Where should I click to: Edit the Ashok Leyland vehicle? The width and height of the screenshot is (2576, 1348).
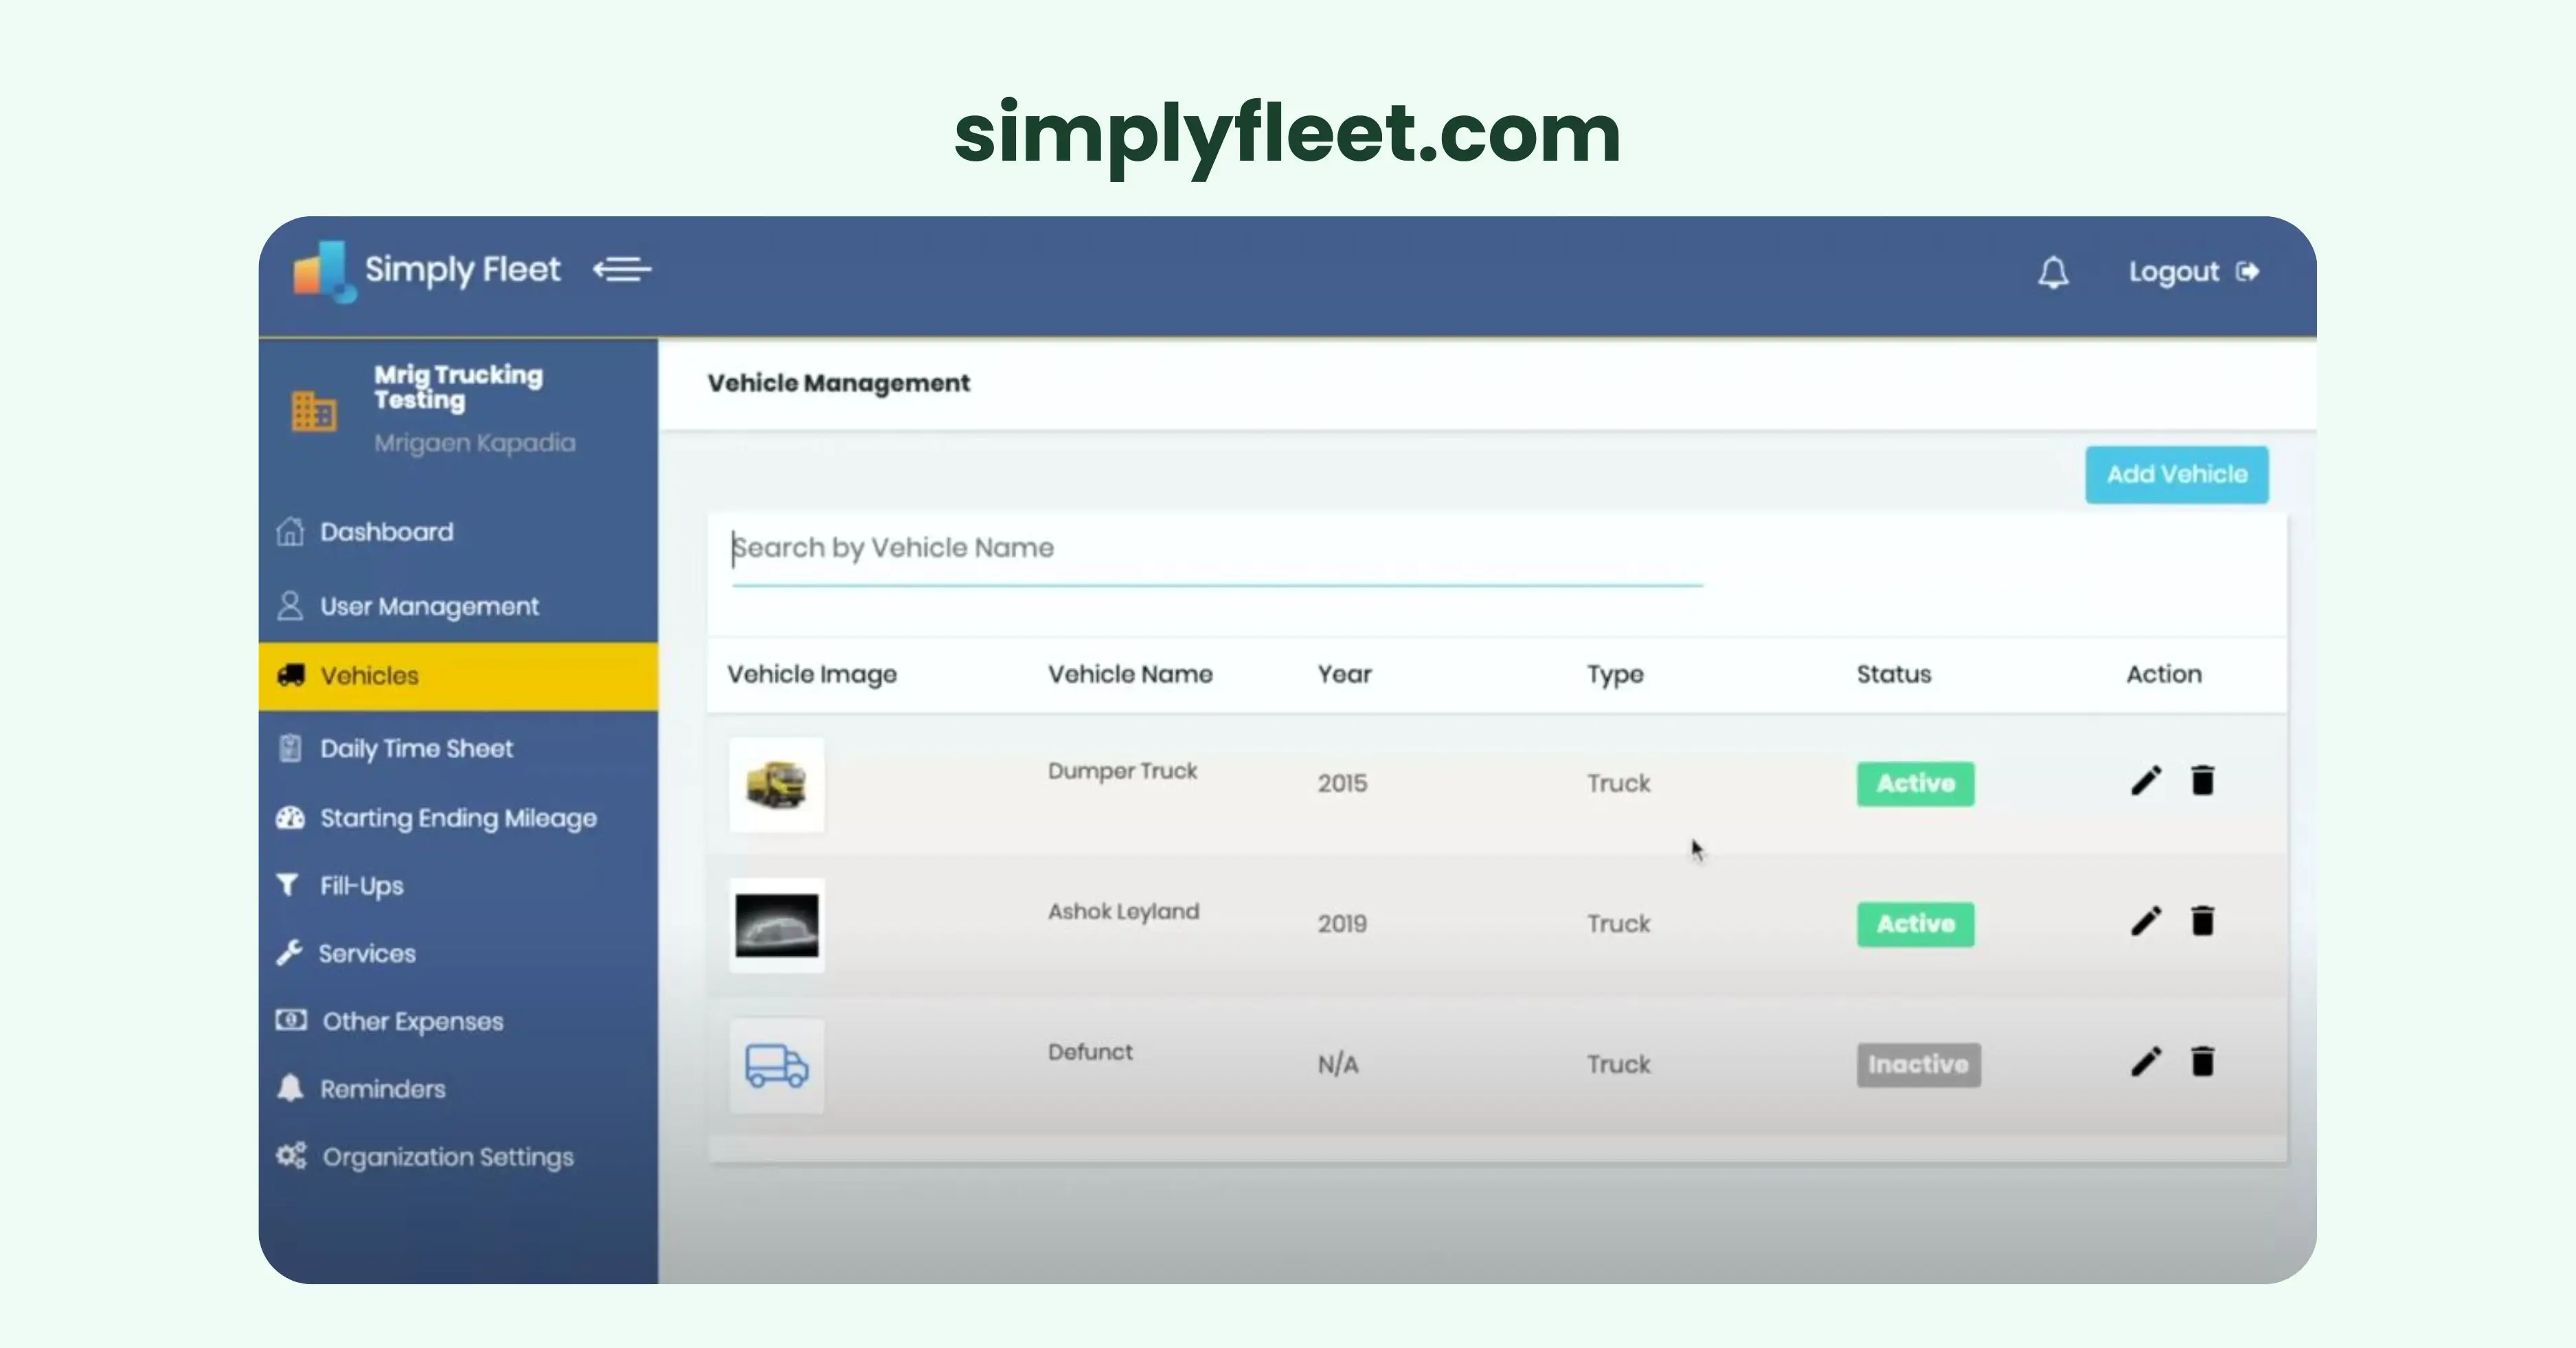tap(2146, 921)
